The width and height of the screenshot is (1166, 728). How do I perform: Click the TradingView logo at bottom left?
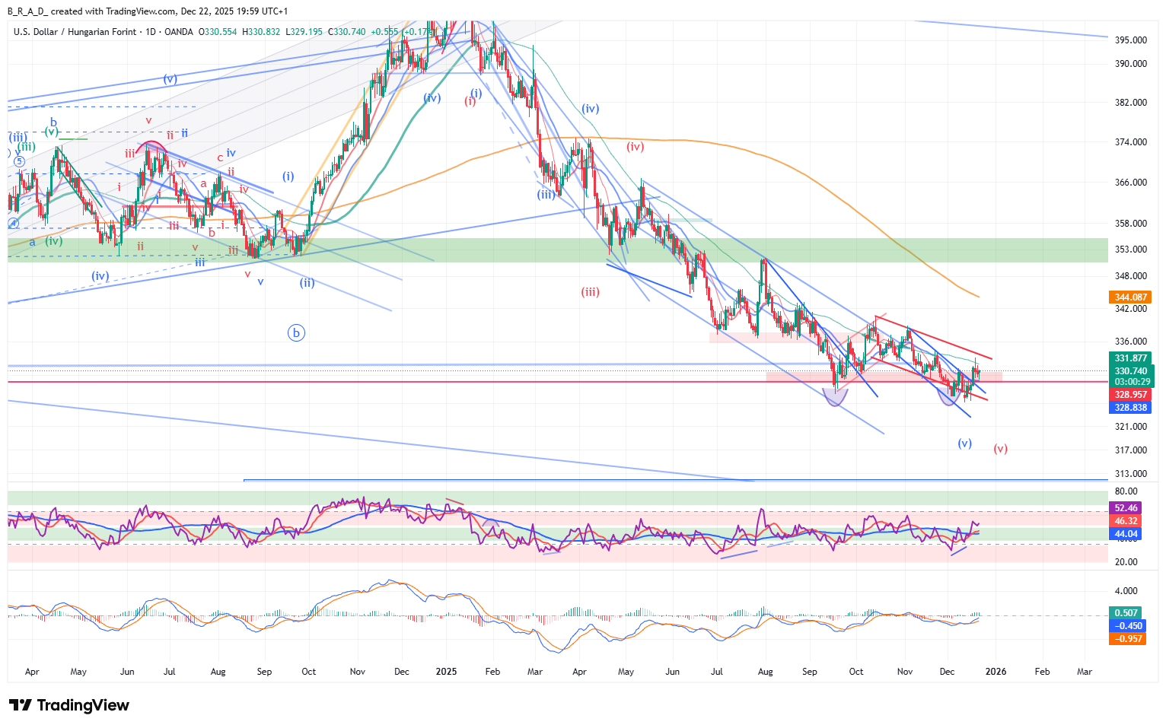click(69, 705)
